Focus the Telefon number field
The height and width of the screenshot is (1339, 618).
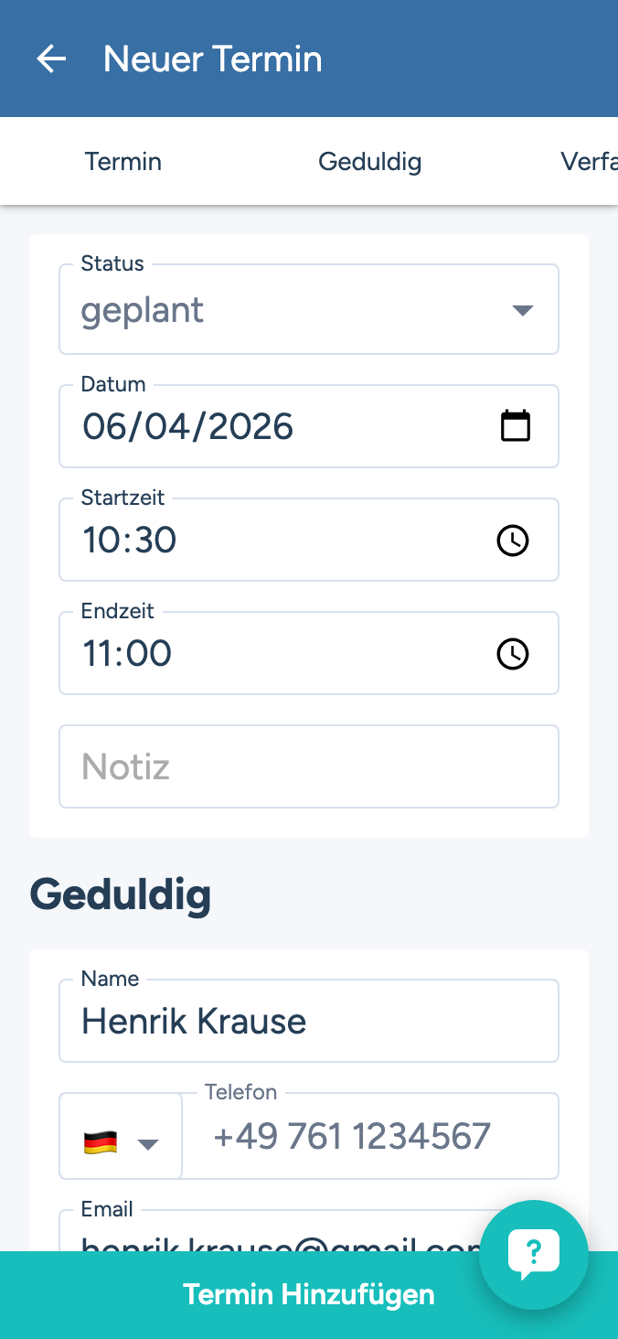[x=370, y=1137]
